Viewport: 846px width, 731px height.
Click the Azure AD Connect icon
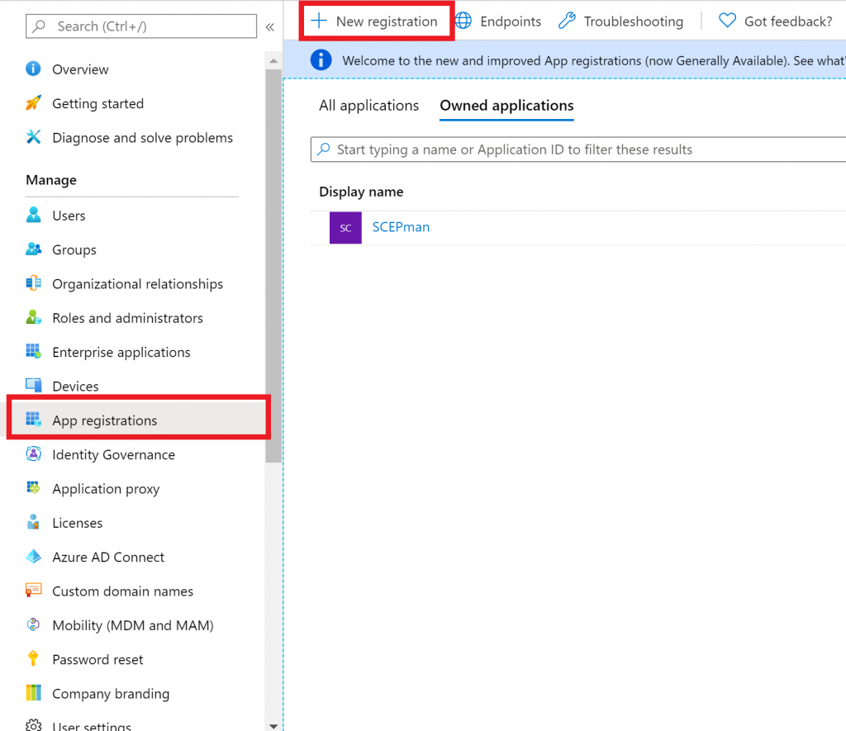point(33,557)
